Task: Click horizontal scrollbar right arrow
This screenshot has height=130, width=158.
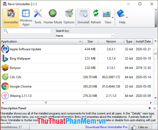Action: (151, 103)
